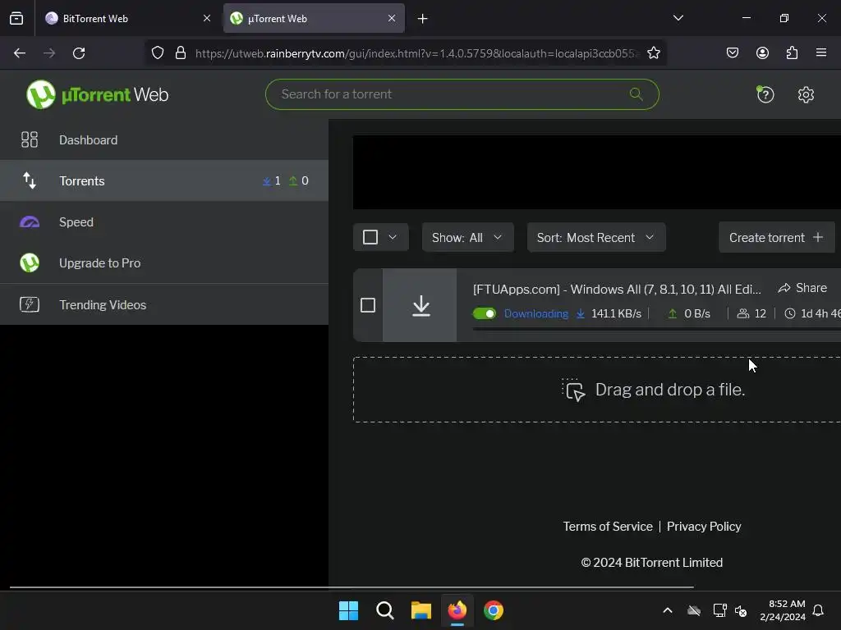Open the list all tabs chevron
Screen dimensions: 841x630
678,18
